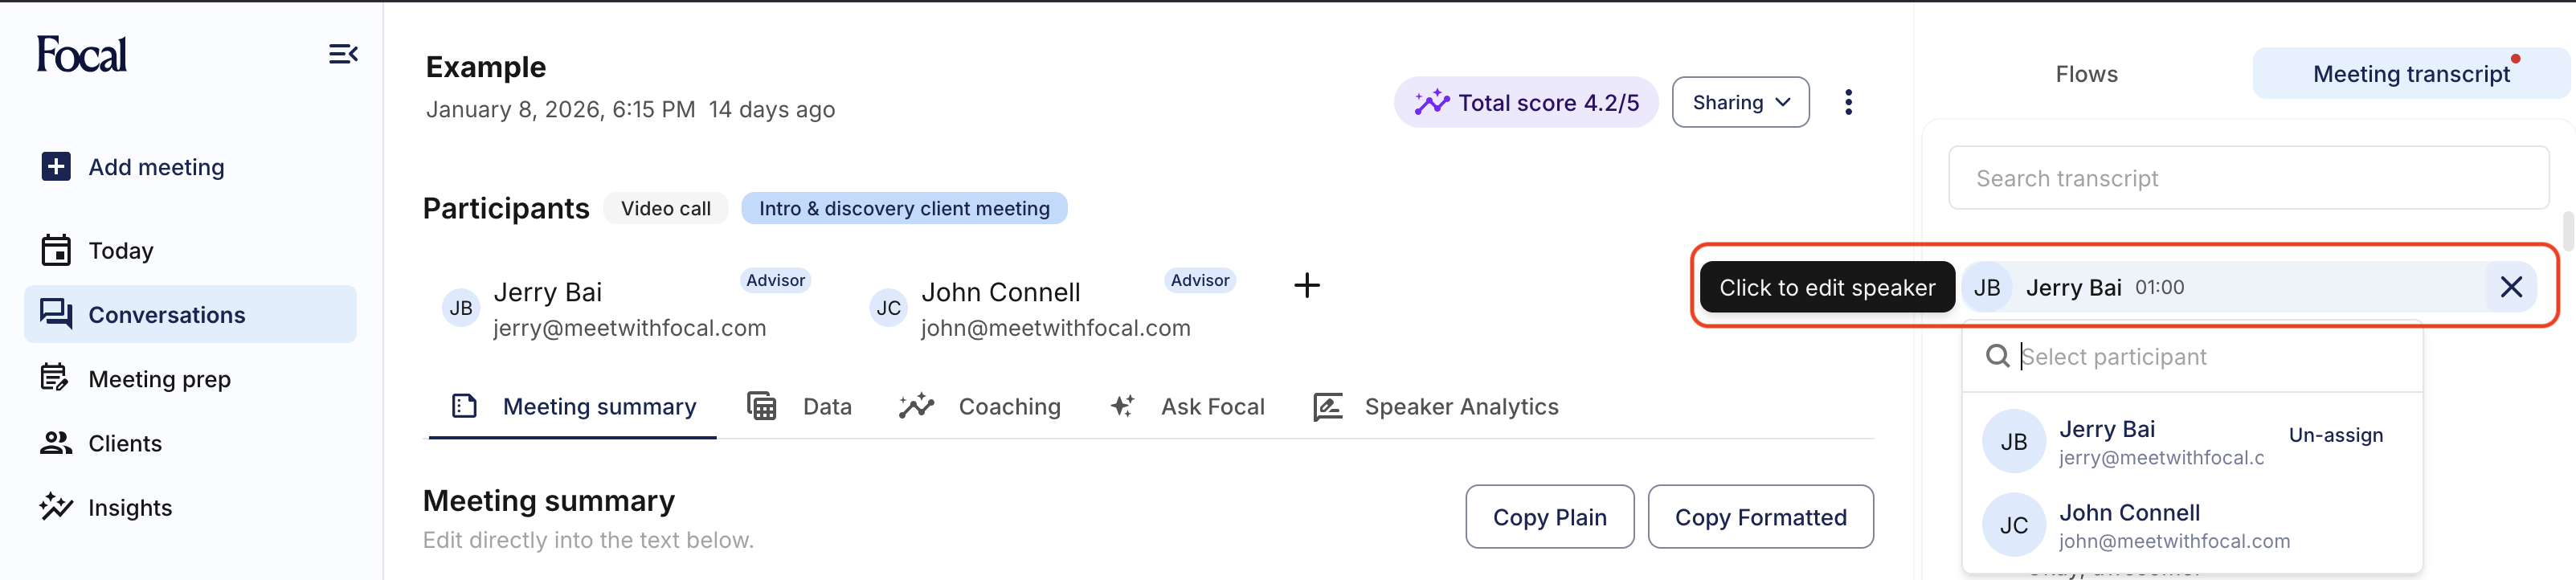Collapse the sidebar menu icon
This screenshot has width=2576, height=580.
tap(343, 54)
